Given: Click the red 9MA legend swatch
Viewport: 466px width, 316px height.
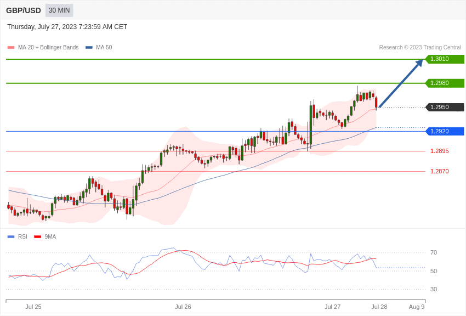Looking at the screenshot, I should pyautogui.click(x=38, y=236).
